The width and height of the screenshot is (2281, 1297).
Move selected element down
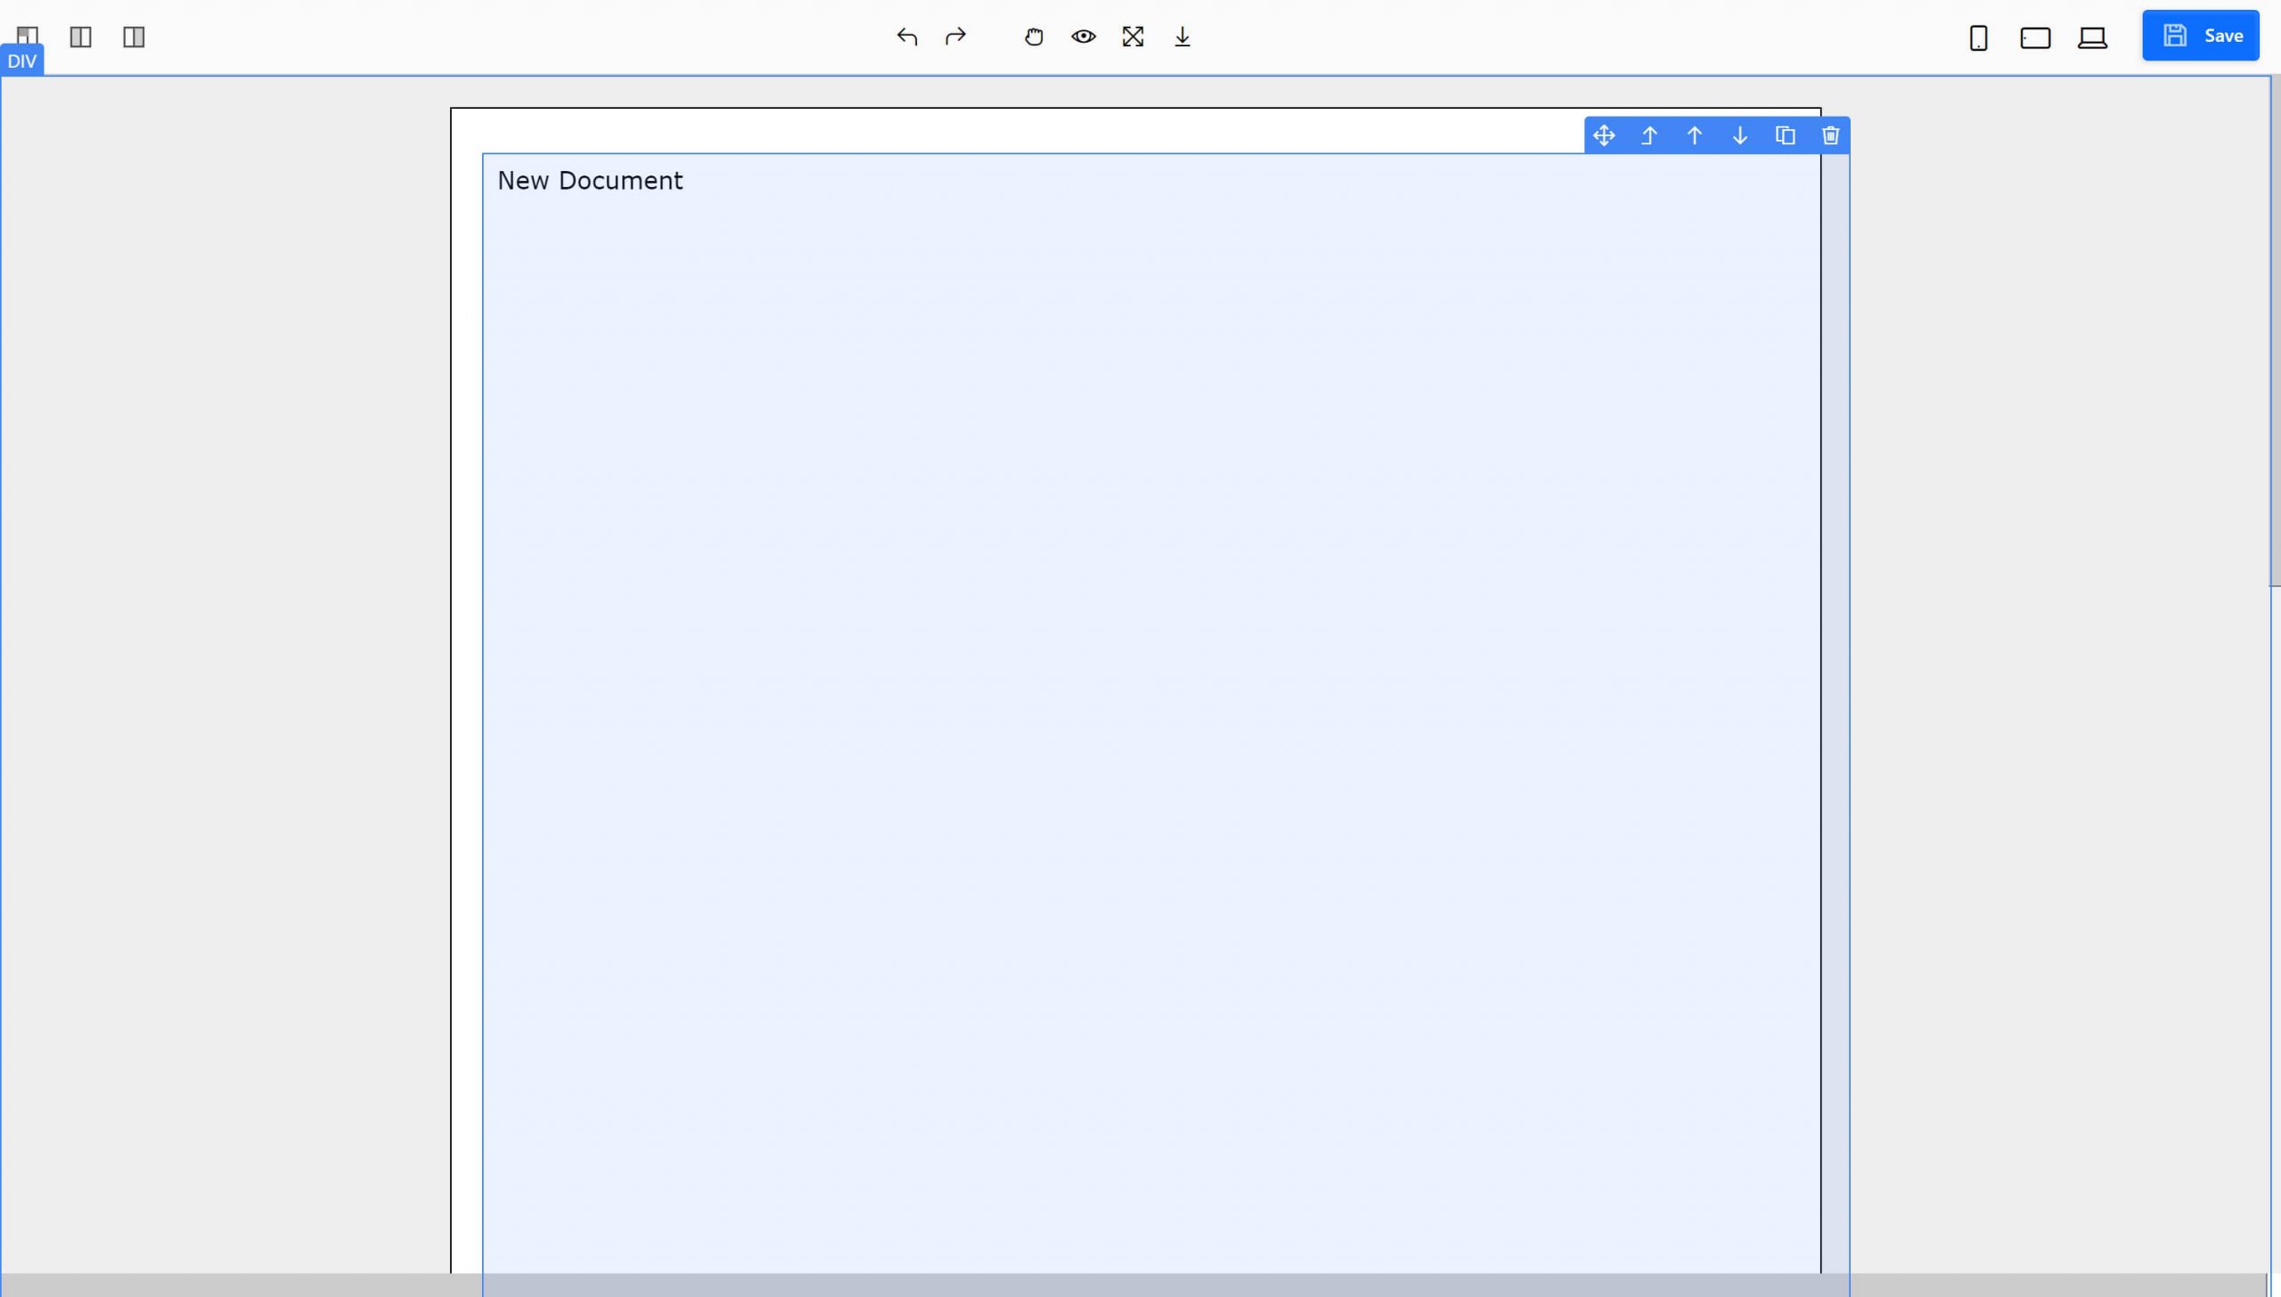pos(1740,135)
